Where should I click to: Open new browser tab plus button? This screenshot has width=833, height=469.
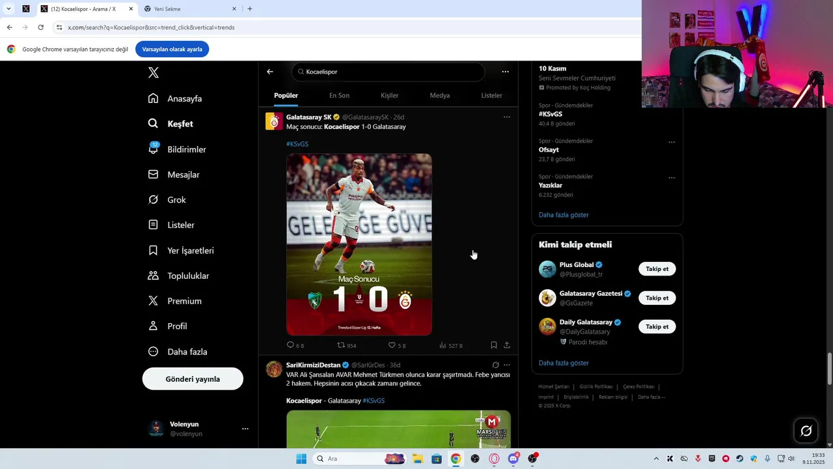(250, 9)
